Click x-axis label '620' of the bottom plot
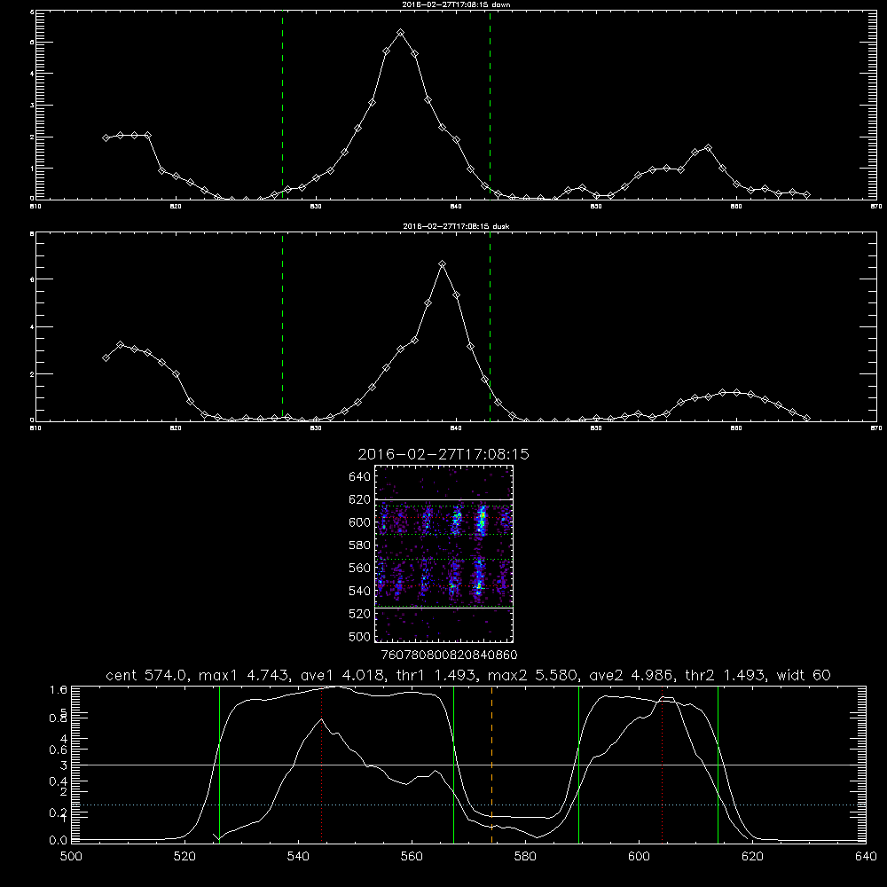 coord(752,857)
